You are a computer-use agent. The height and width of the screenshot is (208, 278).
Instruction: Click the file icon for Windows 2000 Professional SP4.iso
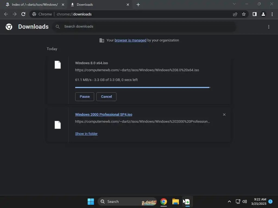click(x=58, y=125)
